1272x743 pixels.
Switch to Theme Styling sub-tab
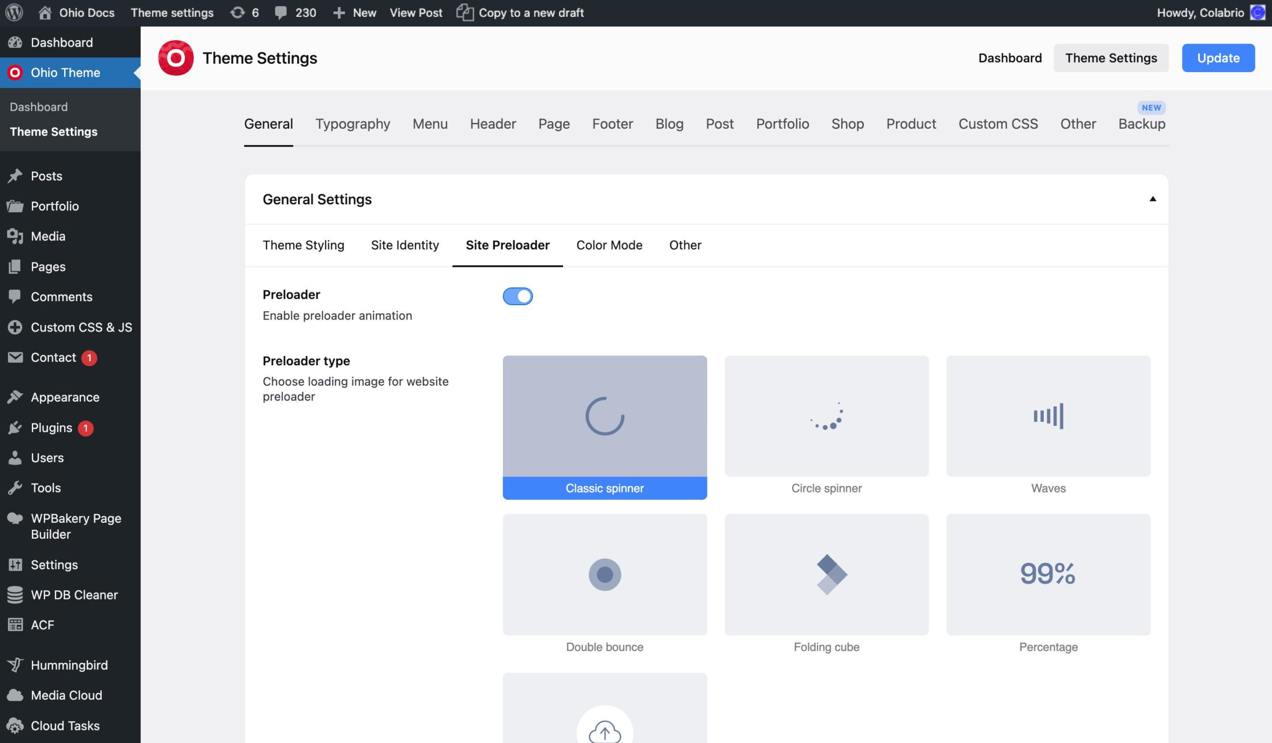(304, 245)
